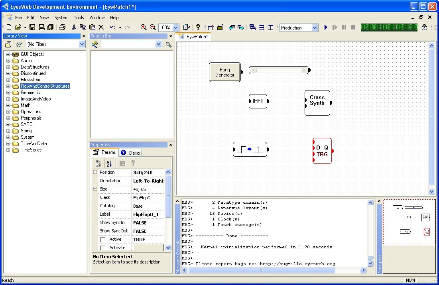
Task: Select the Cross Synth block on canvas
Action: [x=317, y=103]
